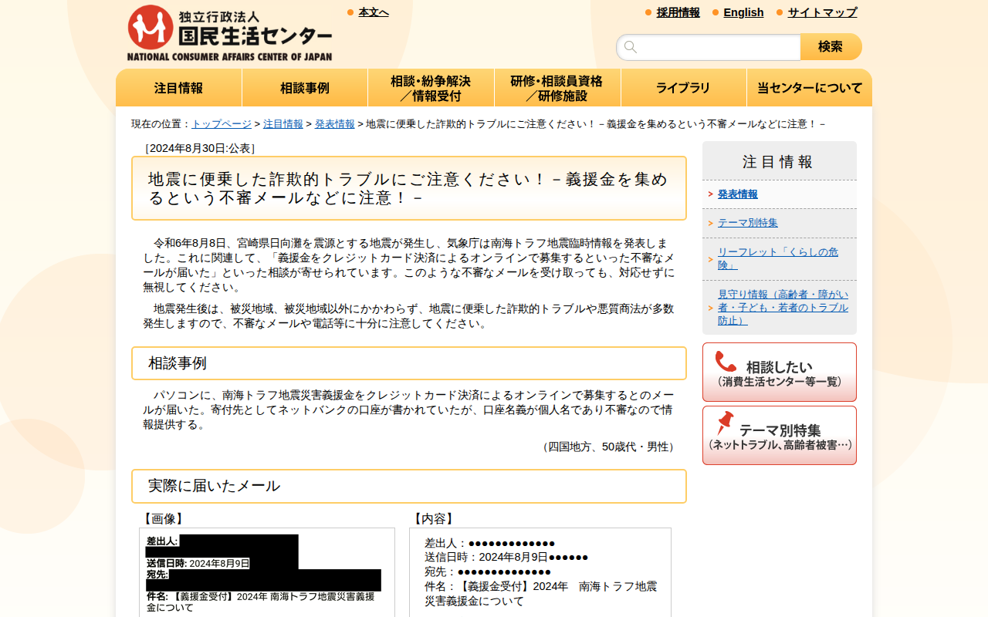The image size is (988, 617).
Task: Click the publication date 2024年8月30日:公表
Action: [x=200, y=148]
